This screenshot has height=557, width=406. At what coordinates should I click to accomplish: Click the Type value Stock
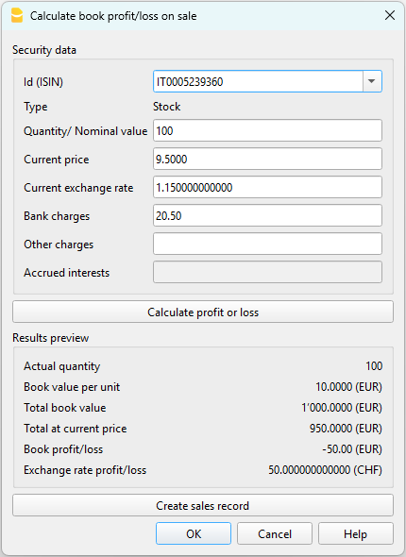tap(166, 107)
